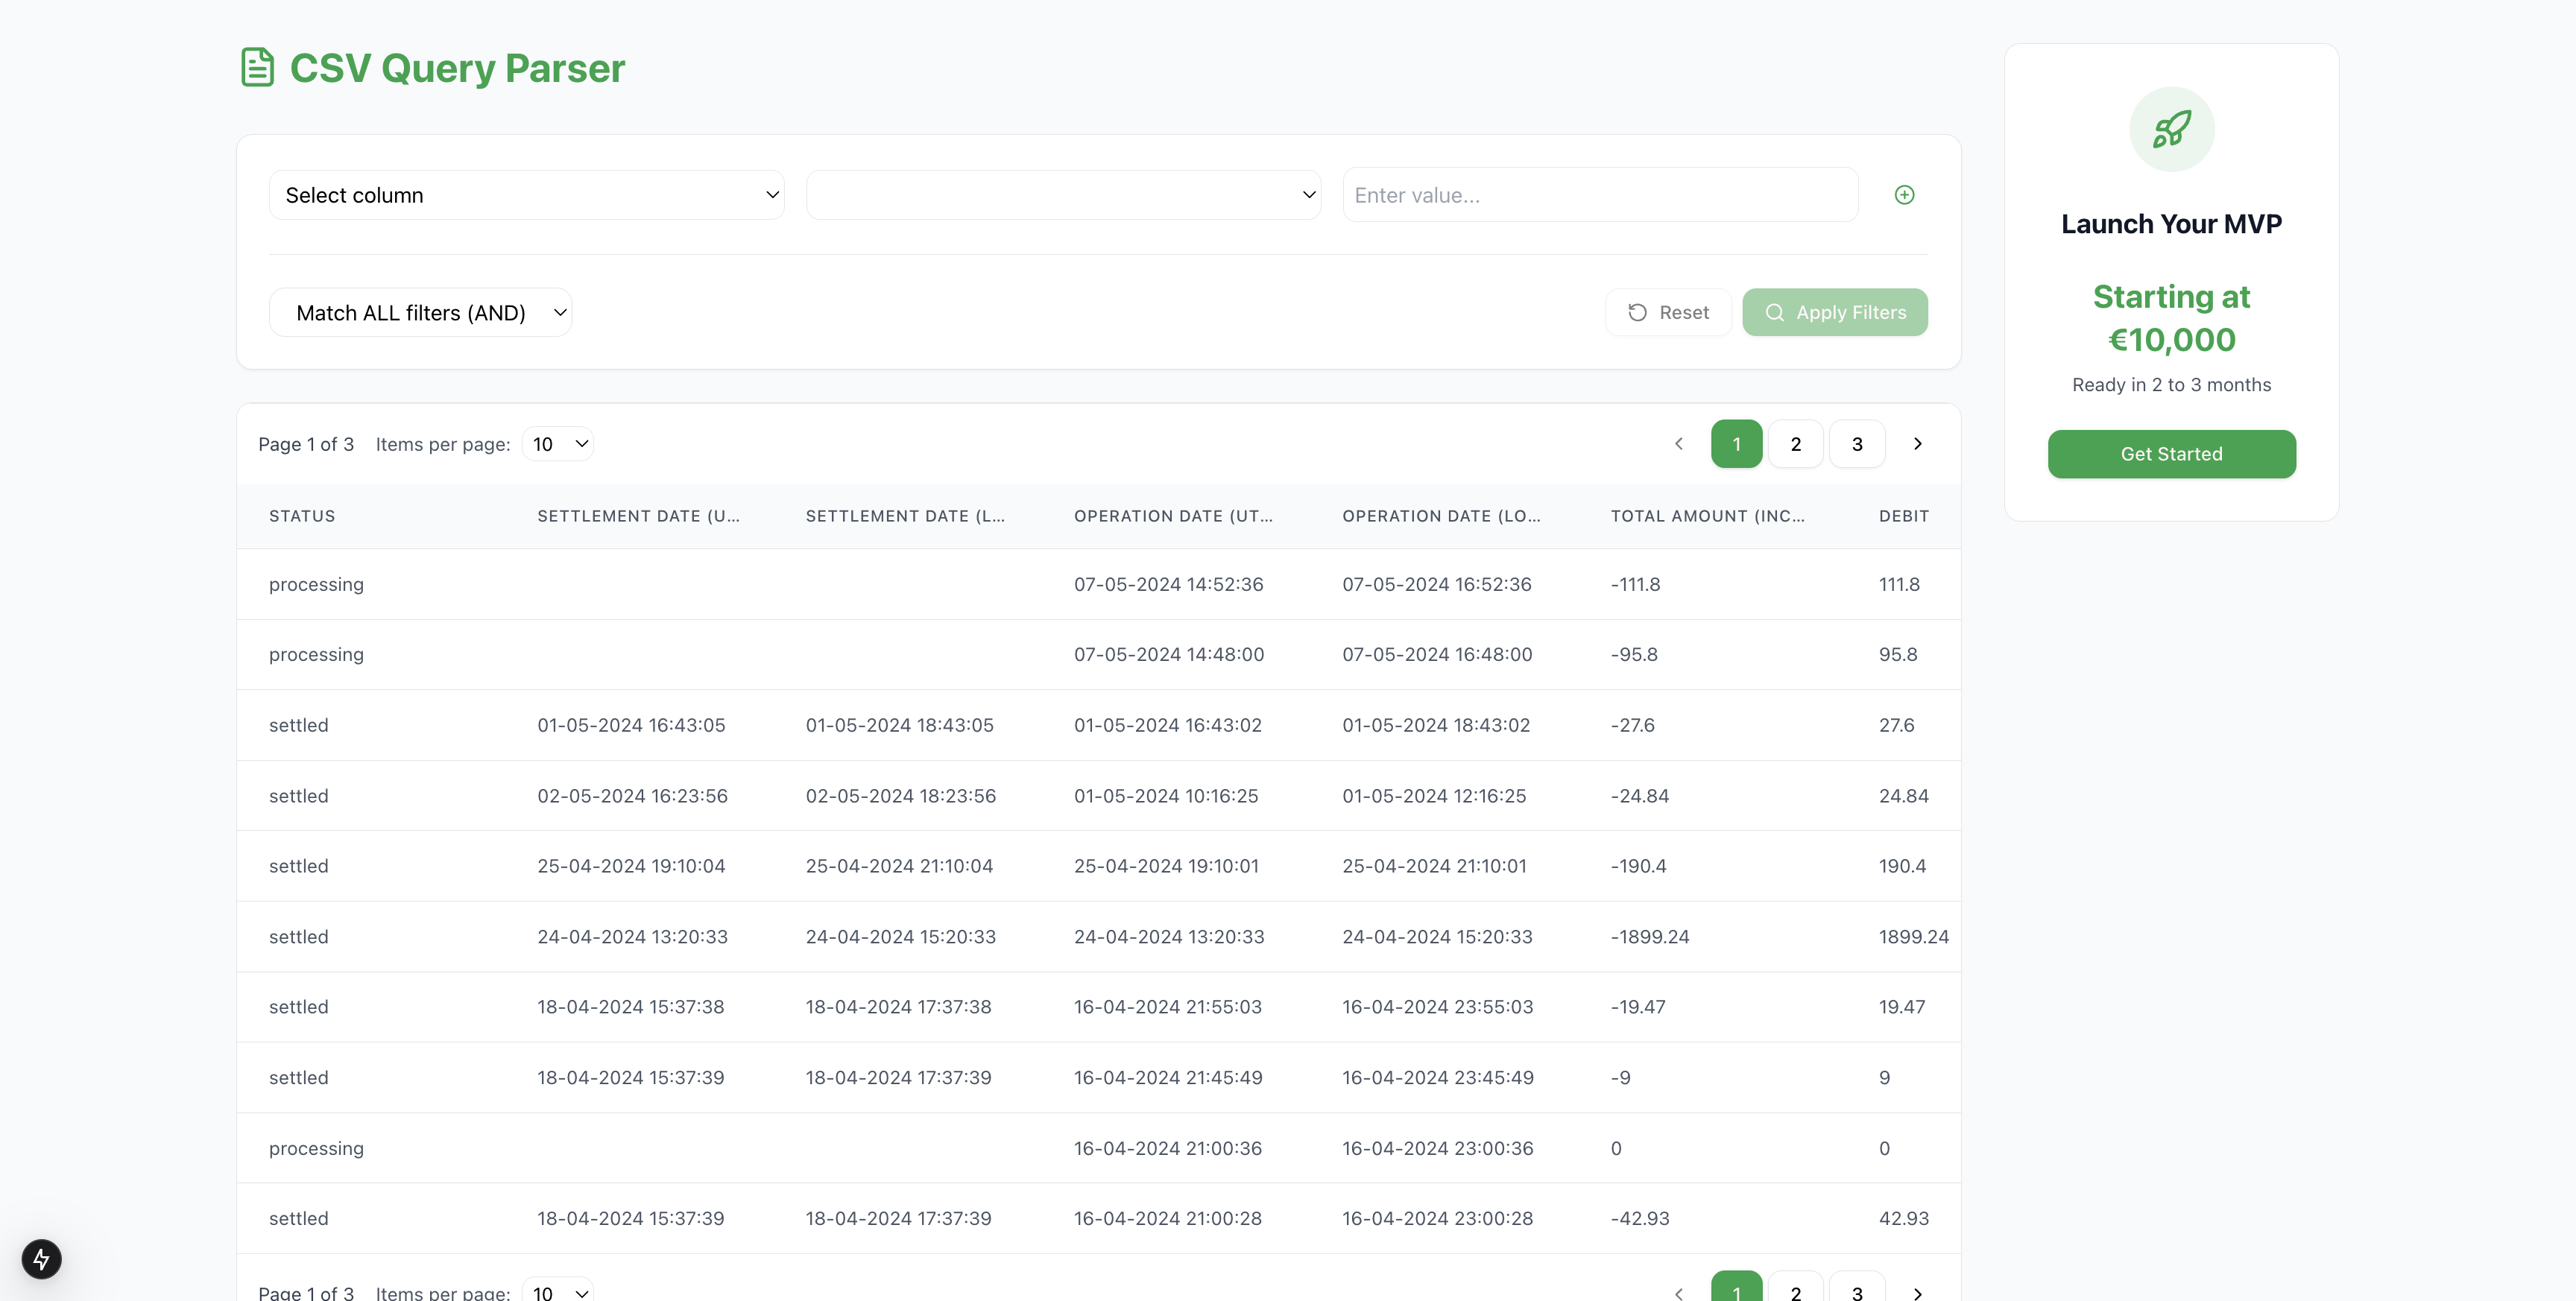Go to previous page using bottom left chevron
The height and width of the screenshot is (1301, 2576).
click(x=1679, y=1293)
